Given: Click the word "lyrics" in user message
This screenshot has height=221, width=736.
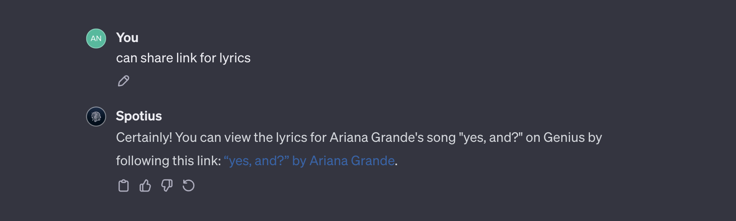Looking at the screenshot, I should 235,58.
